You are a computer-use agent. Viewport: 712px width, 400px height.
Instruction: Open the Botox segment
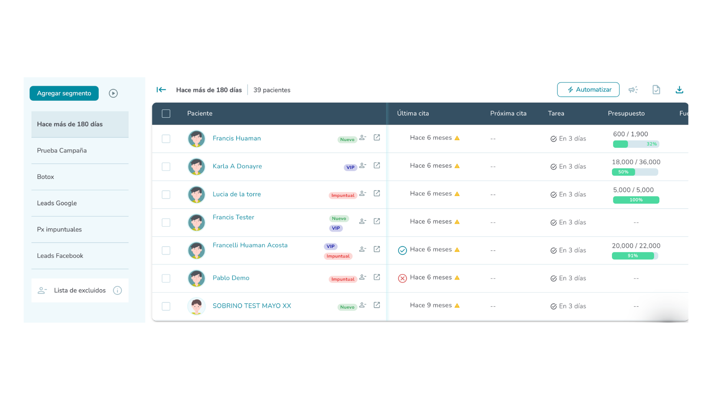(46, 177)
